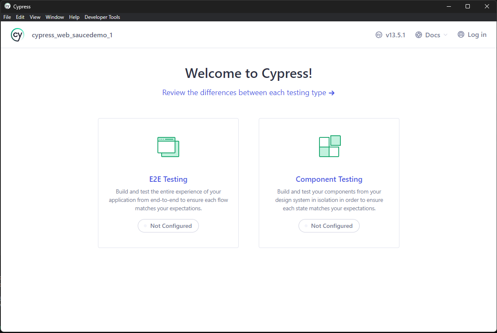
Task: Click the project name cypress_web_saucedemo_1
Action: point(72,35)
